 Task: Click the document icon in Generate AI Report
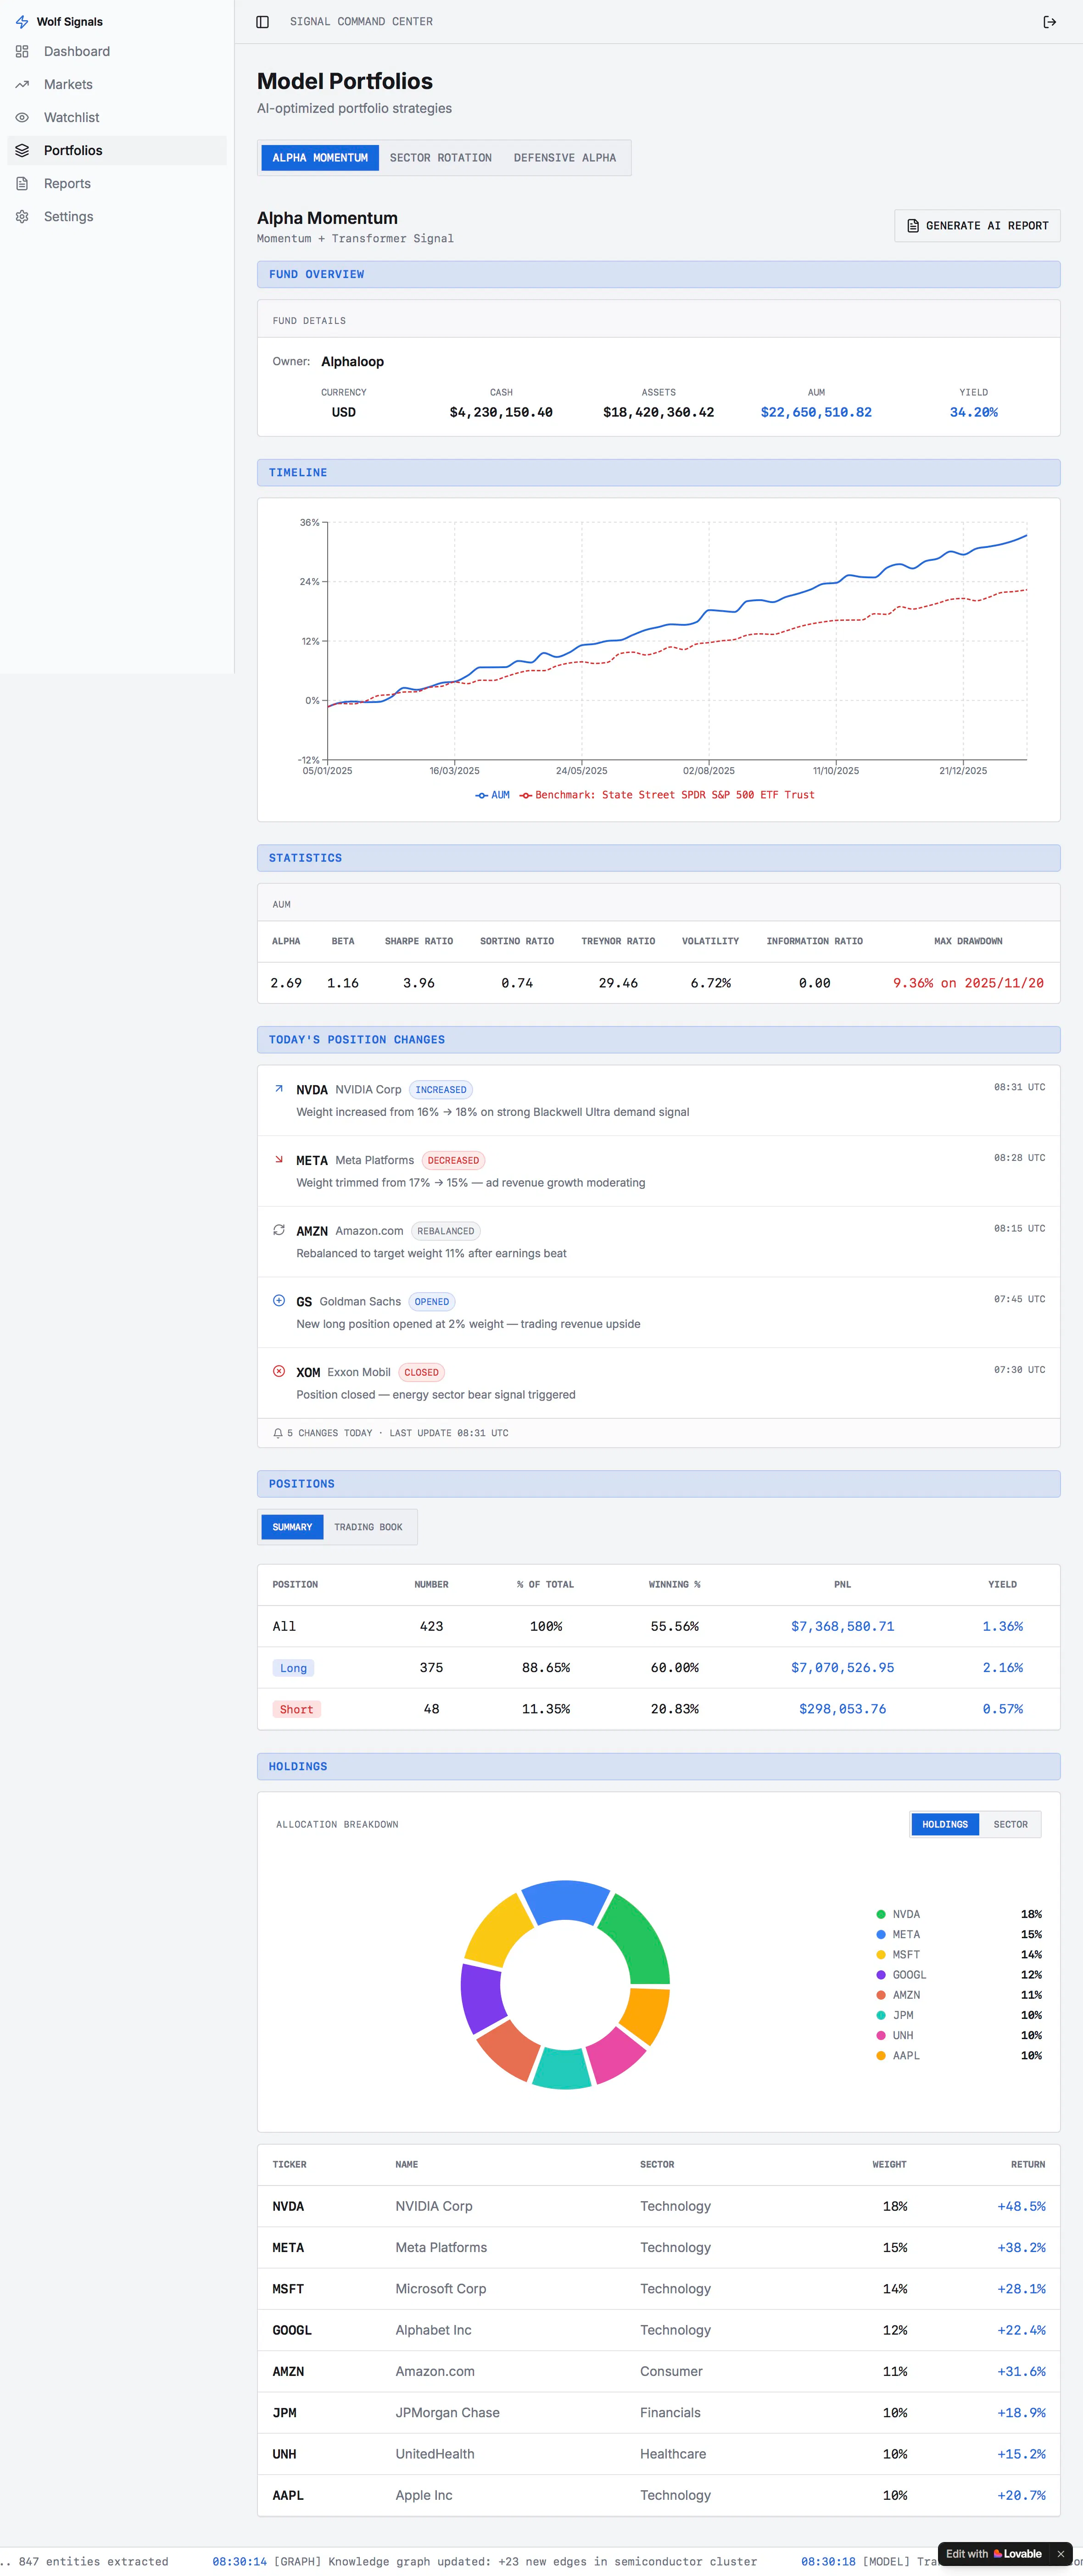point(913,226)
